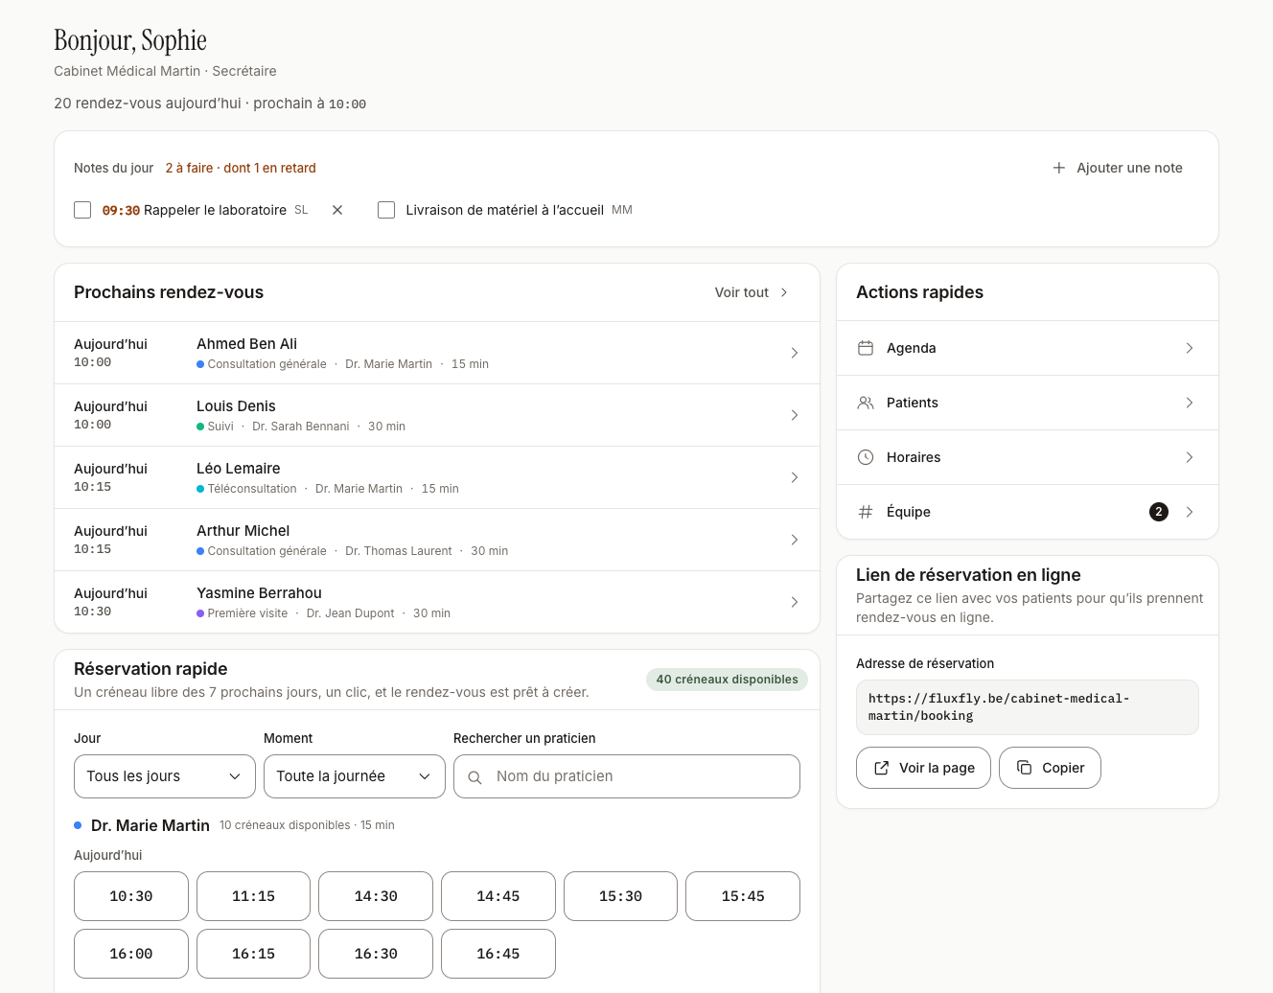Expand Ahmed Ben Ali appointment chevron

point(795,353)
